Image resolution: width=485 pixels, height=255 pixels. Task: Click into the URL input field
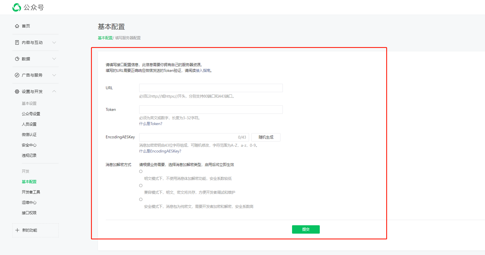point(211,88)
